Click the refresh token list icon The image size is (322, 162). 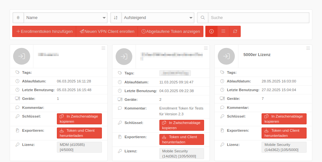pyautogui.click(x=235, y=32)
